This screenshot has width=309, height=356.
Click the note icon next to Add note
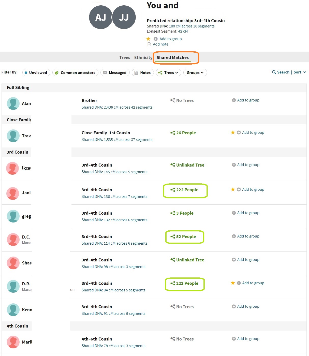[150, 44]
